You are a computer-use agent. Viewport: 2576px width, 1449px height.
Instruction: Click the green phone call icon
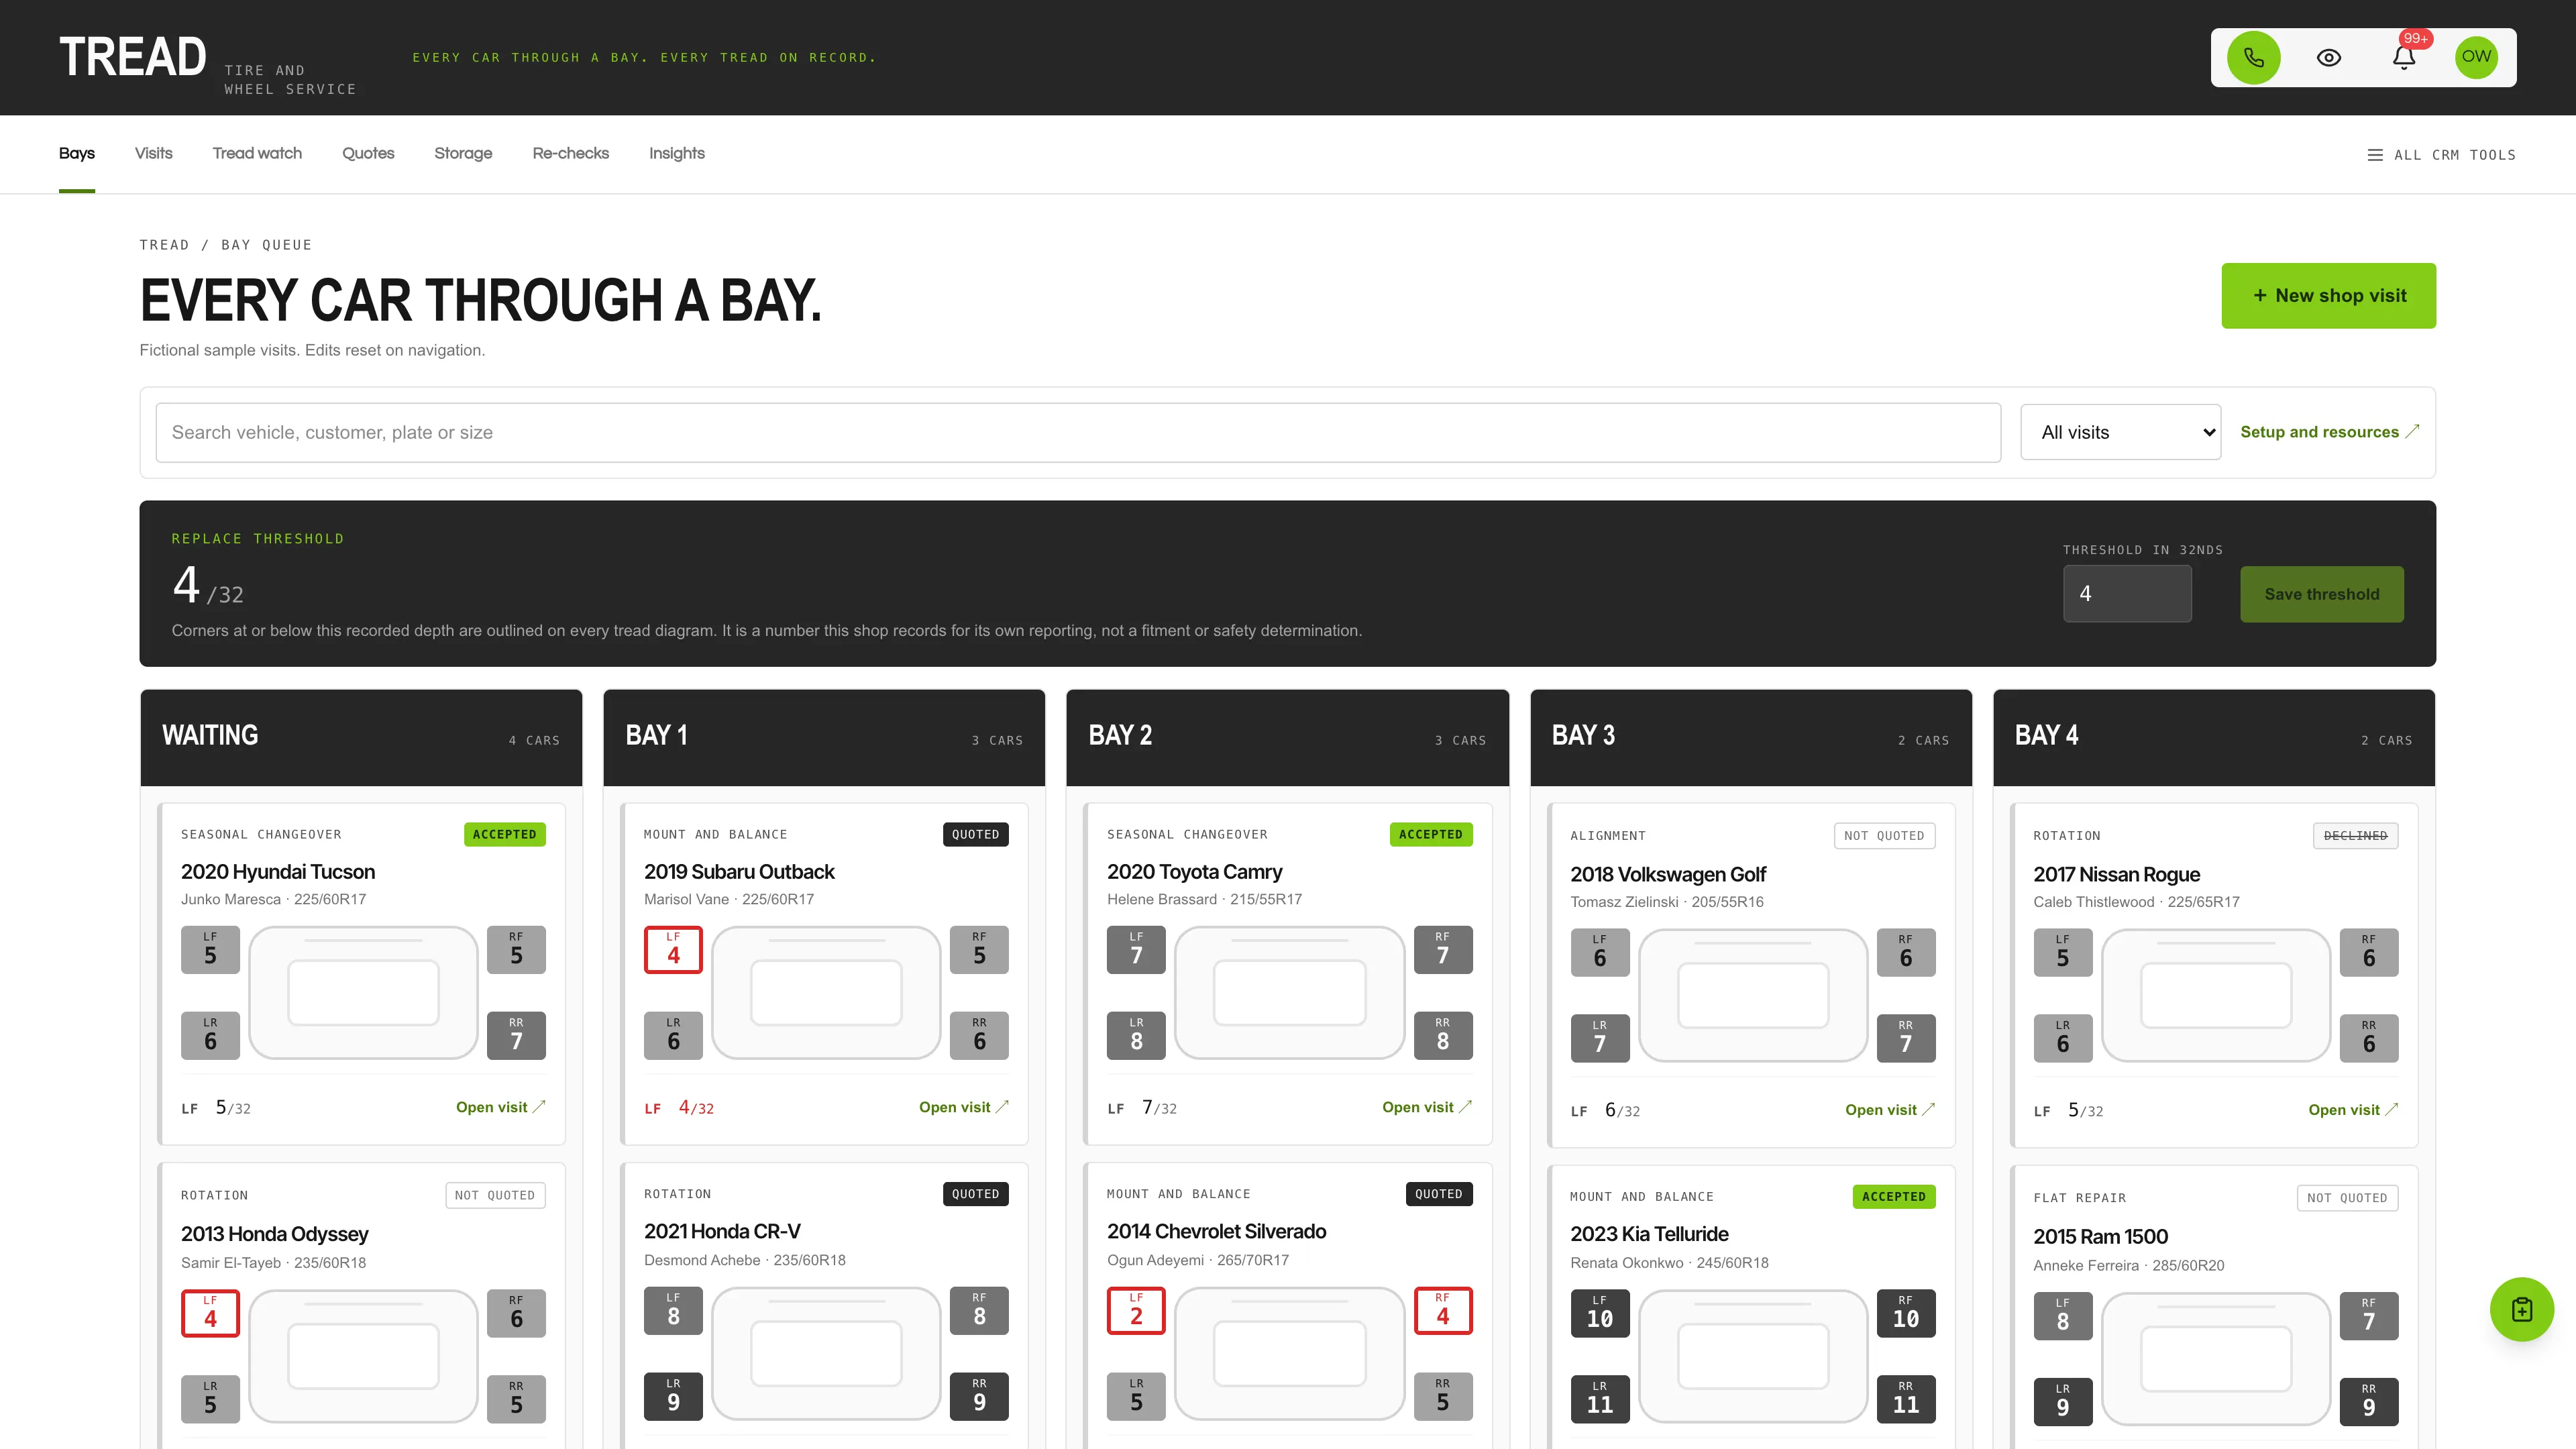(x=2253, y=57)
